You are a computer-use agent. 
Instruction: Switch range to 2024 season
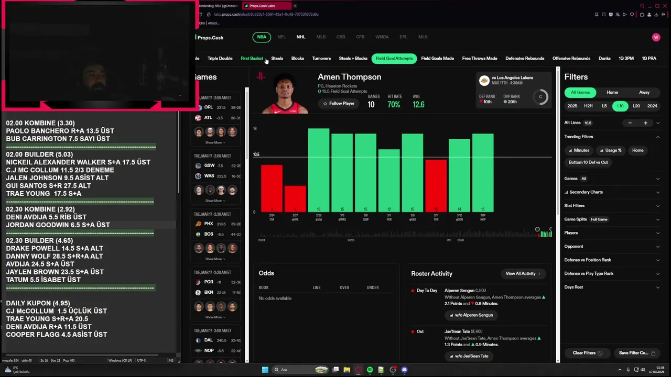pos(652,106)
